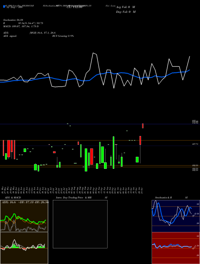
Task: Click the ADX line chart panel
Action: [x=24, y=216]
